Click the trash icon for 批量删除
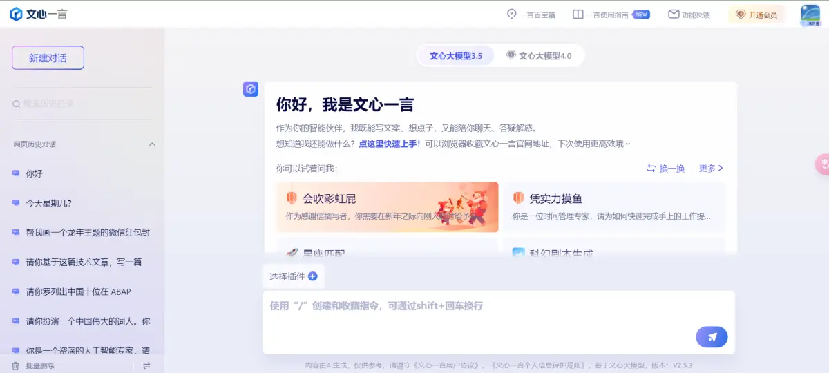The width and height of the screenshot is (829, 373). coord(16,365)
